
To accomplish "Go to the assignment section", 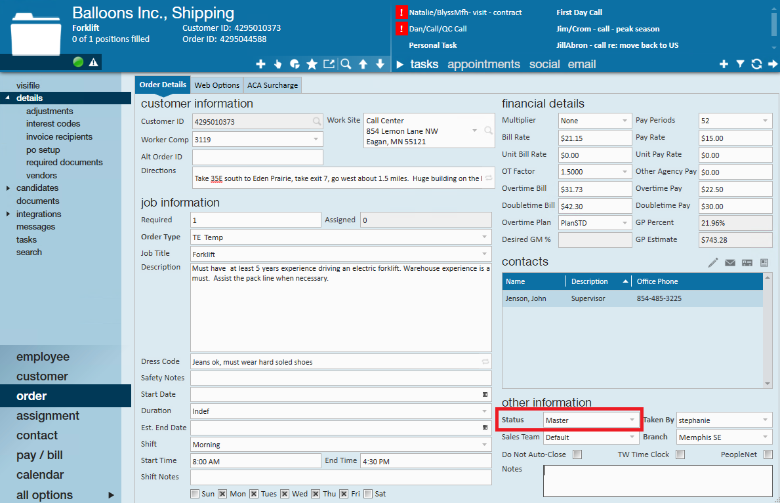I will 48,415.
